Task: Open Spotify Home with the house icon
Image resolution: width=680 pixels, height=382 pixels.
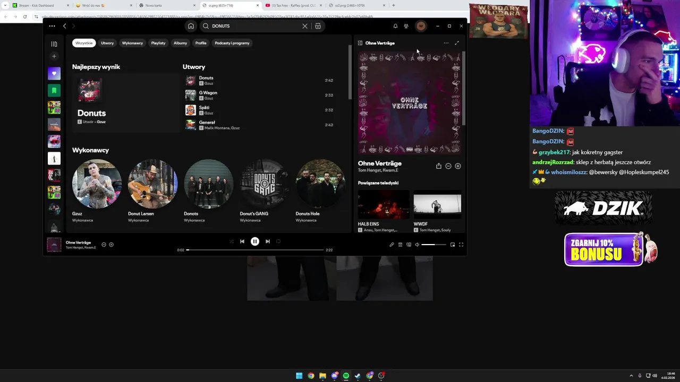Action: click(191, 26)
